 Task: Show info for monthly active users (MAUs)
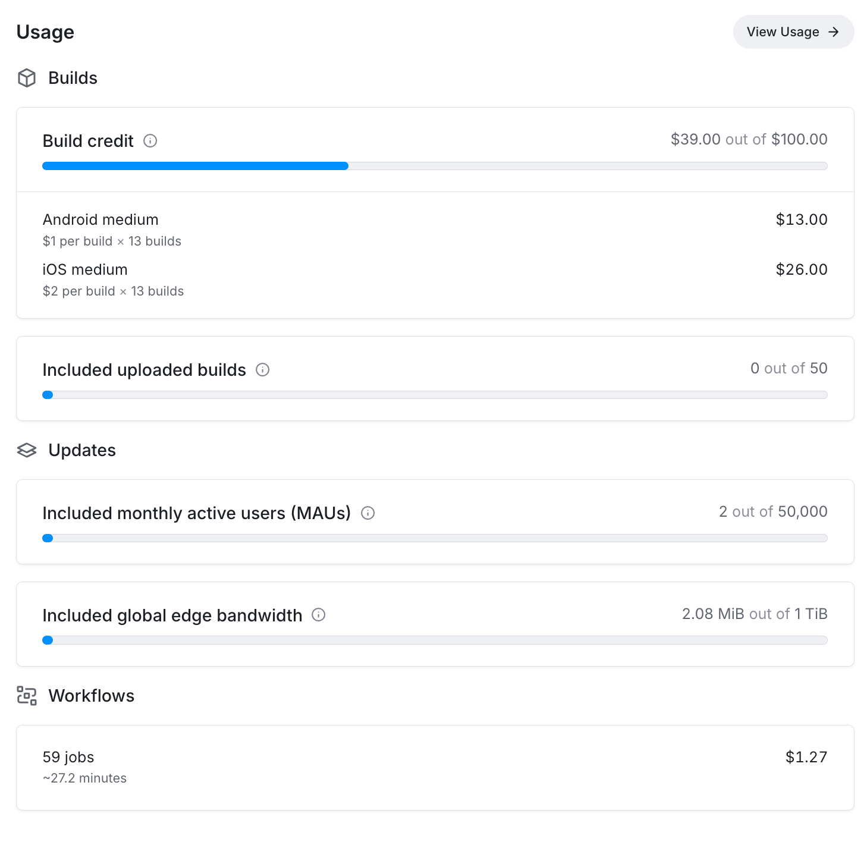[x=368, y=513]
